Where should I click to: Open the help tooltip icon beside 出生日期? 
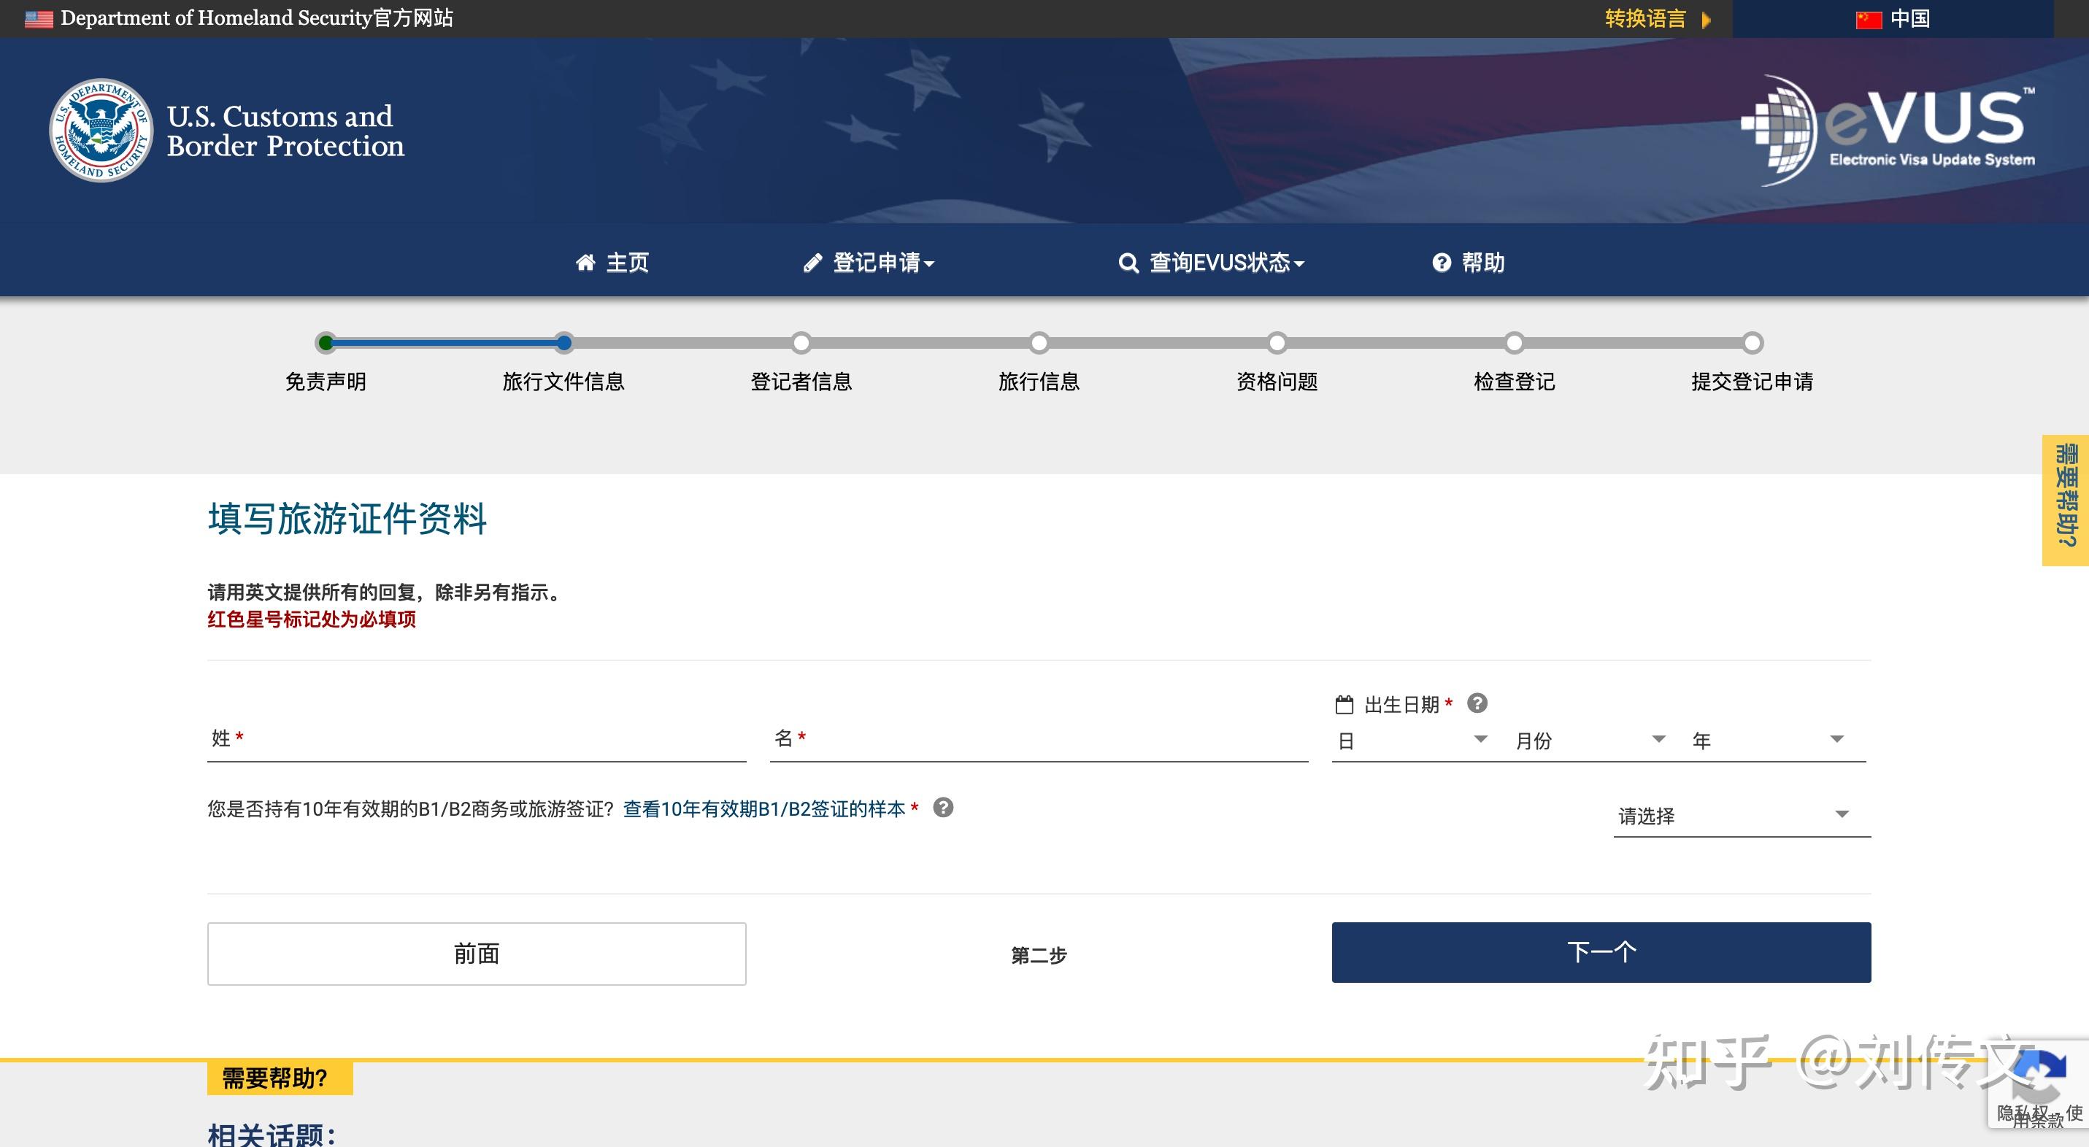pos(1477,703)
